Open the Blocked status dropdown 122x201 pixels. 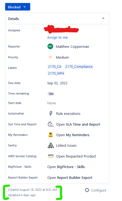coord(18,7)
